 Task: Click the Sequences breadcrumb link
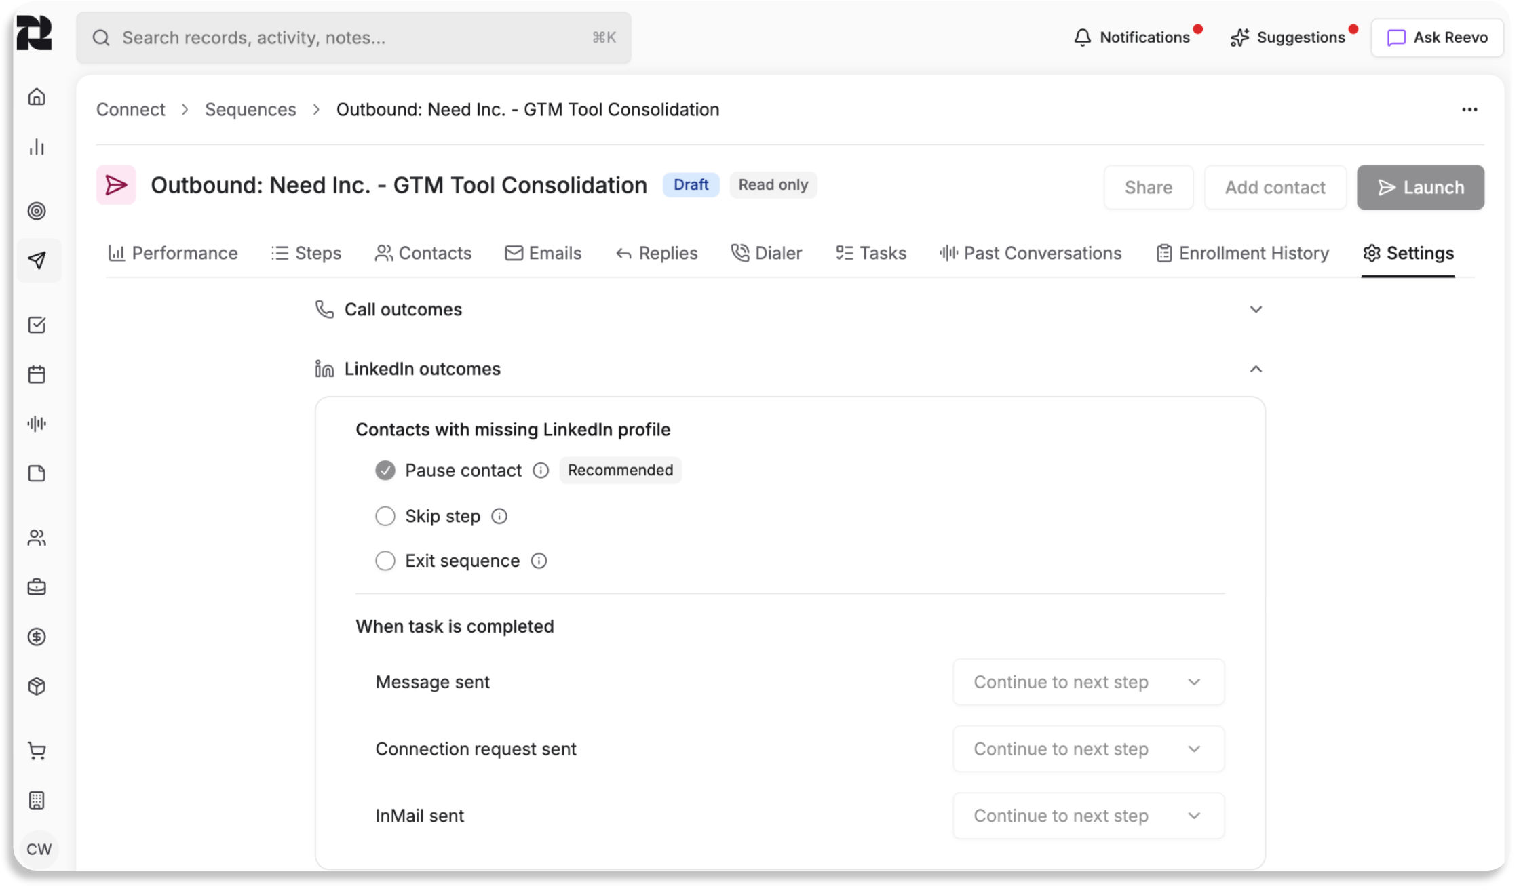point(250,110)
